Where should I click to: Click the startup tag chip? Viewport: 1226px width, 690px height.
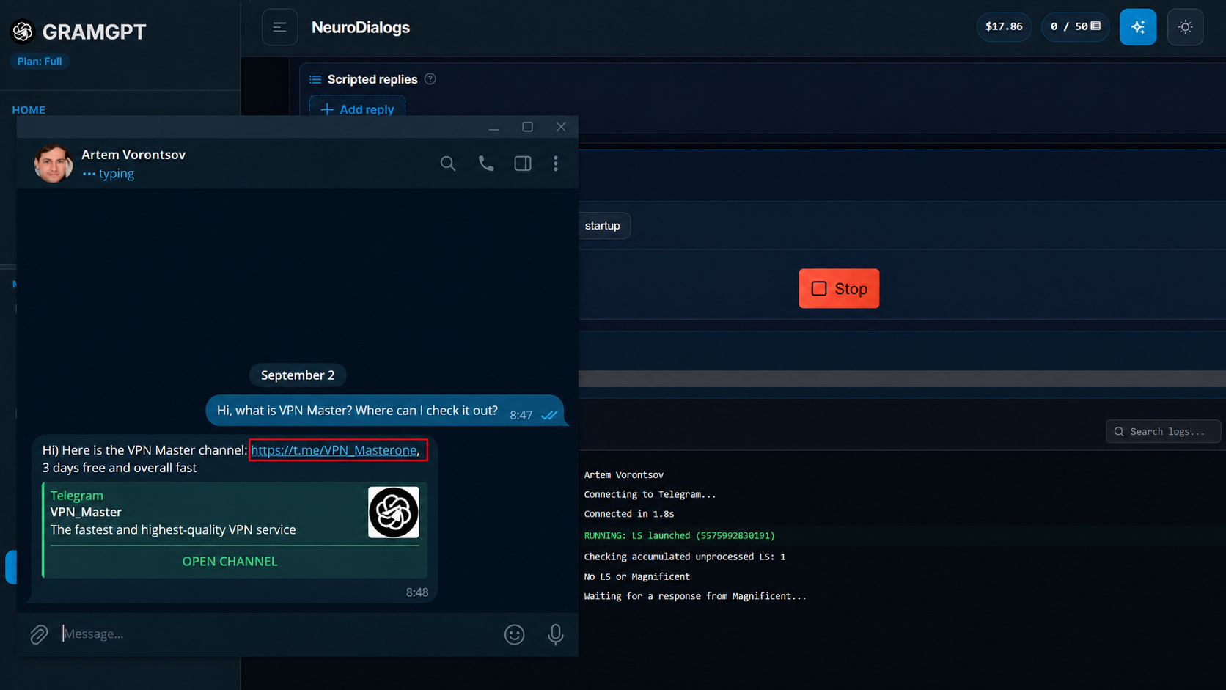603,226
